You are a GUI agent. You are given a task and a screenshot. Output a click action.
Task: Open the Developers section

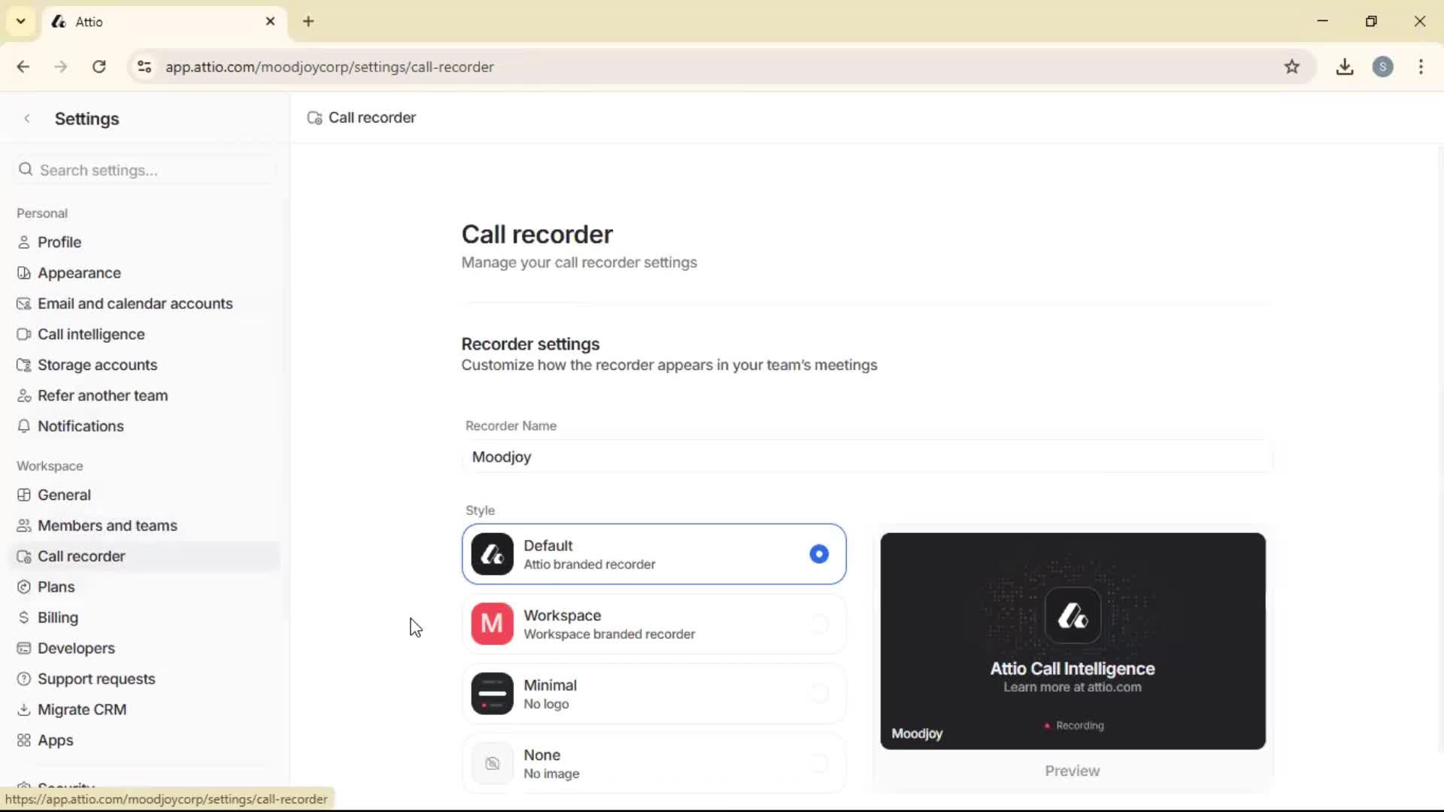tap(76, 648)
